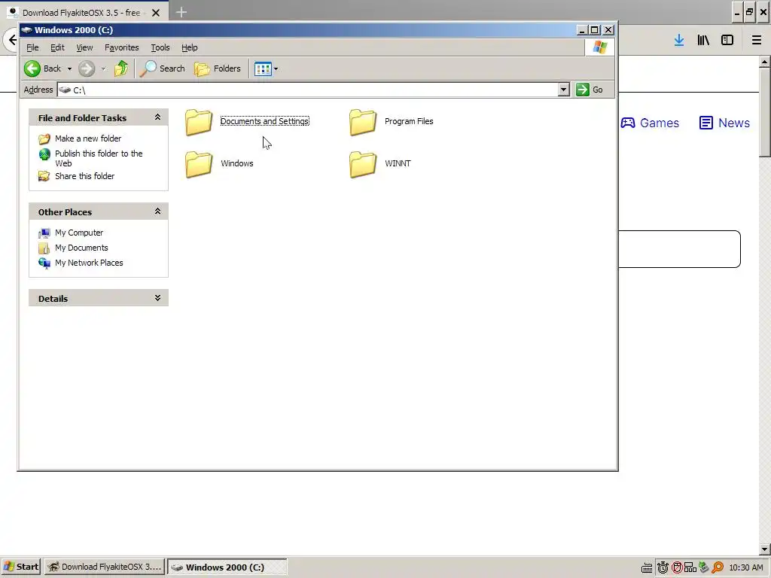Viewport: 771px width, 578px height.
Task: Close the Download FlyakiteOSX browser tab
Action: [x=156, y=13]
